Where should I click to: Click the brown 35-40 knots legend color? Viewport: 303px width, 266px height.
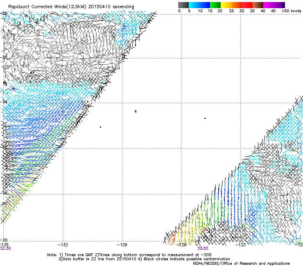(x=258, y=5)
